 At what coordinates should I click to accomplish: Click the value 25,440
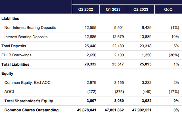coord(90,46)
